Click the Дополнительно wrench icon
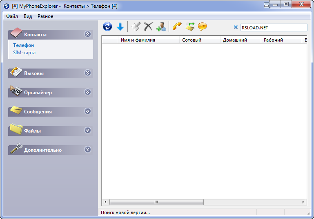Viewport: 314px width, 219px height. point(16,148)
